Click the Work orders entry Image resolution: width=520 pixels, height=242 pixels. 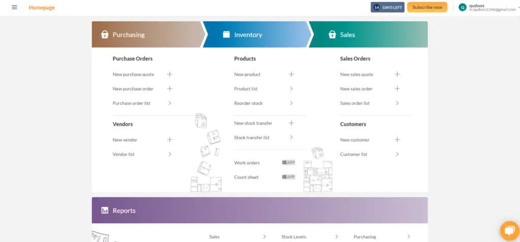[x=247, y=163]
